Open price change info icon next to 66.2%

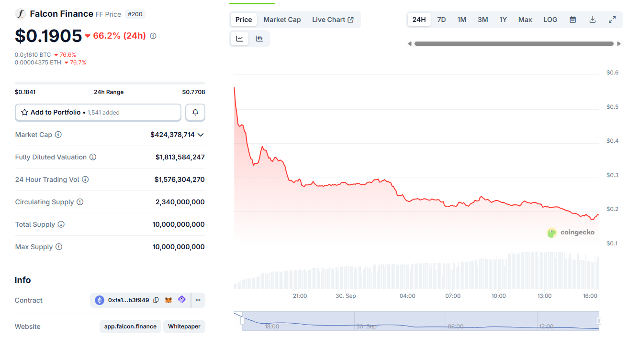(x=153, y=36)
